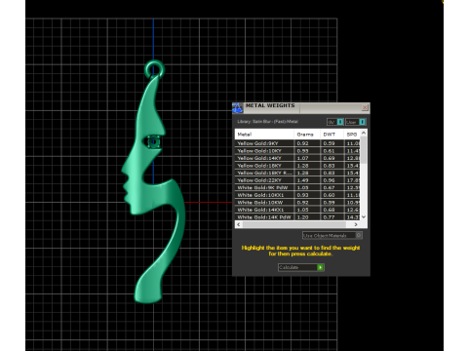Click the horizontal scroll left arrow
This screenshot has height=351, width=468.
tap(239, 224)
